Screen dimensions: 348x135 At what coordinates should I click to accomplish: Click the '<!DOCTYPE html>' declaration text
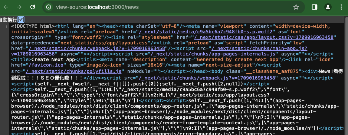pos(33,26)
